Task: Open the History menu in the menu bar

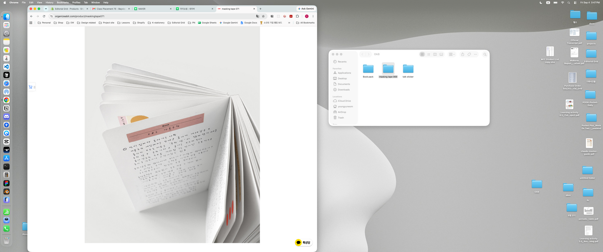Action: click(x=49, y=2)
